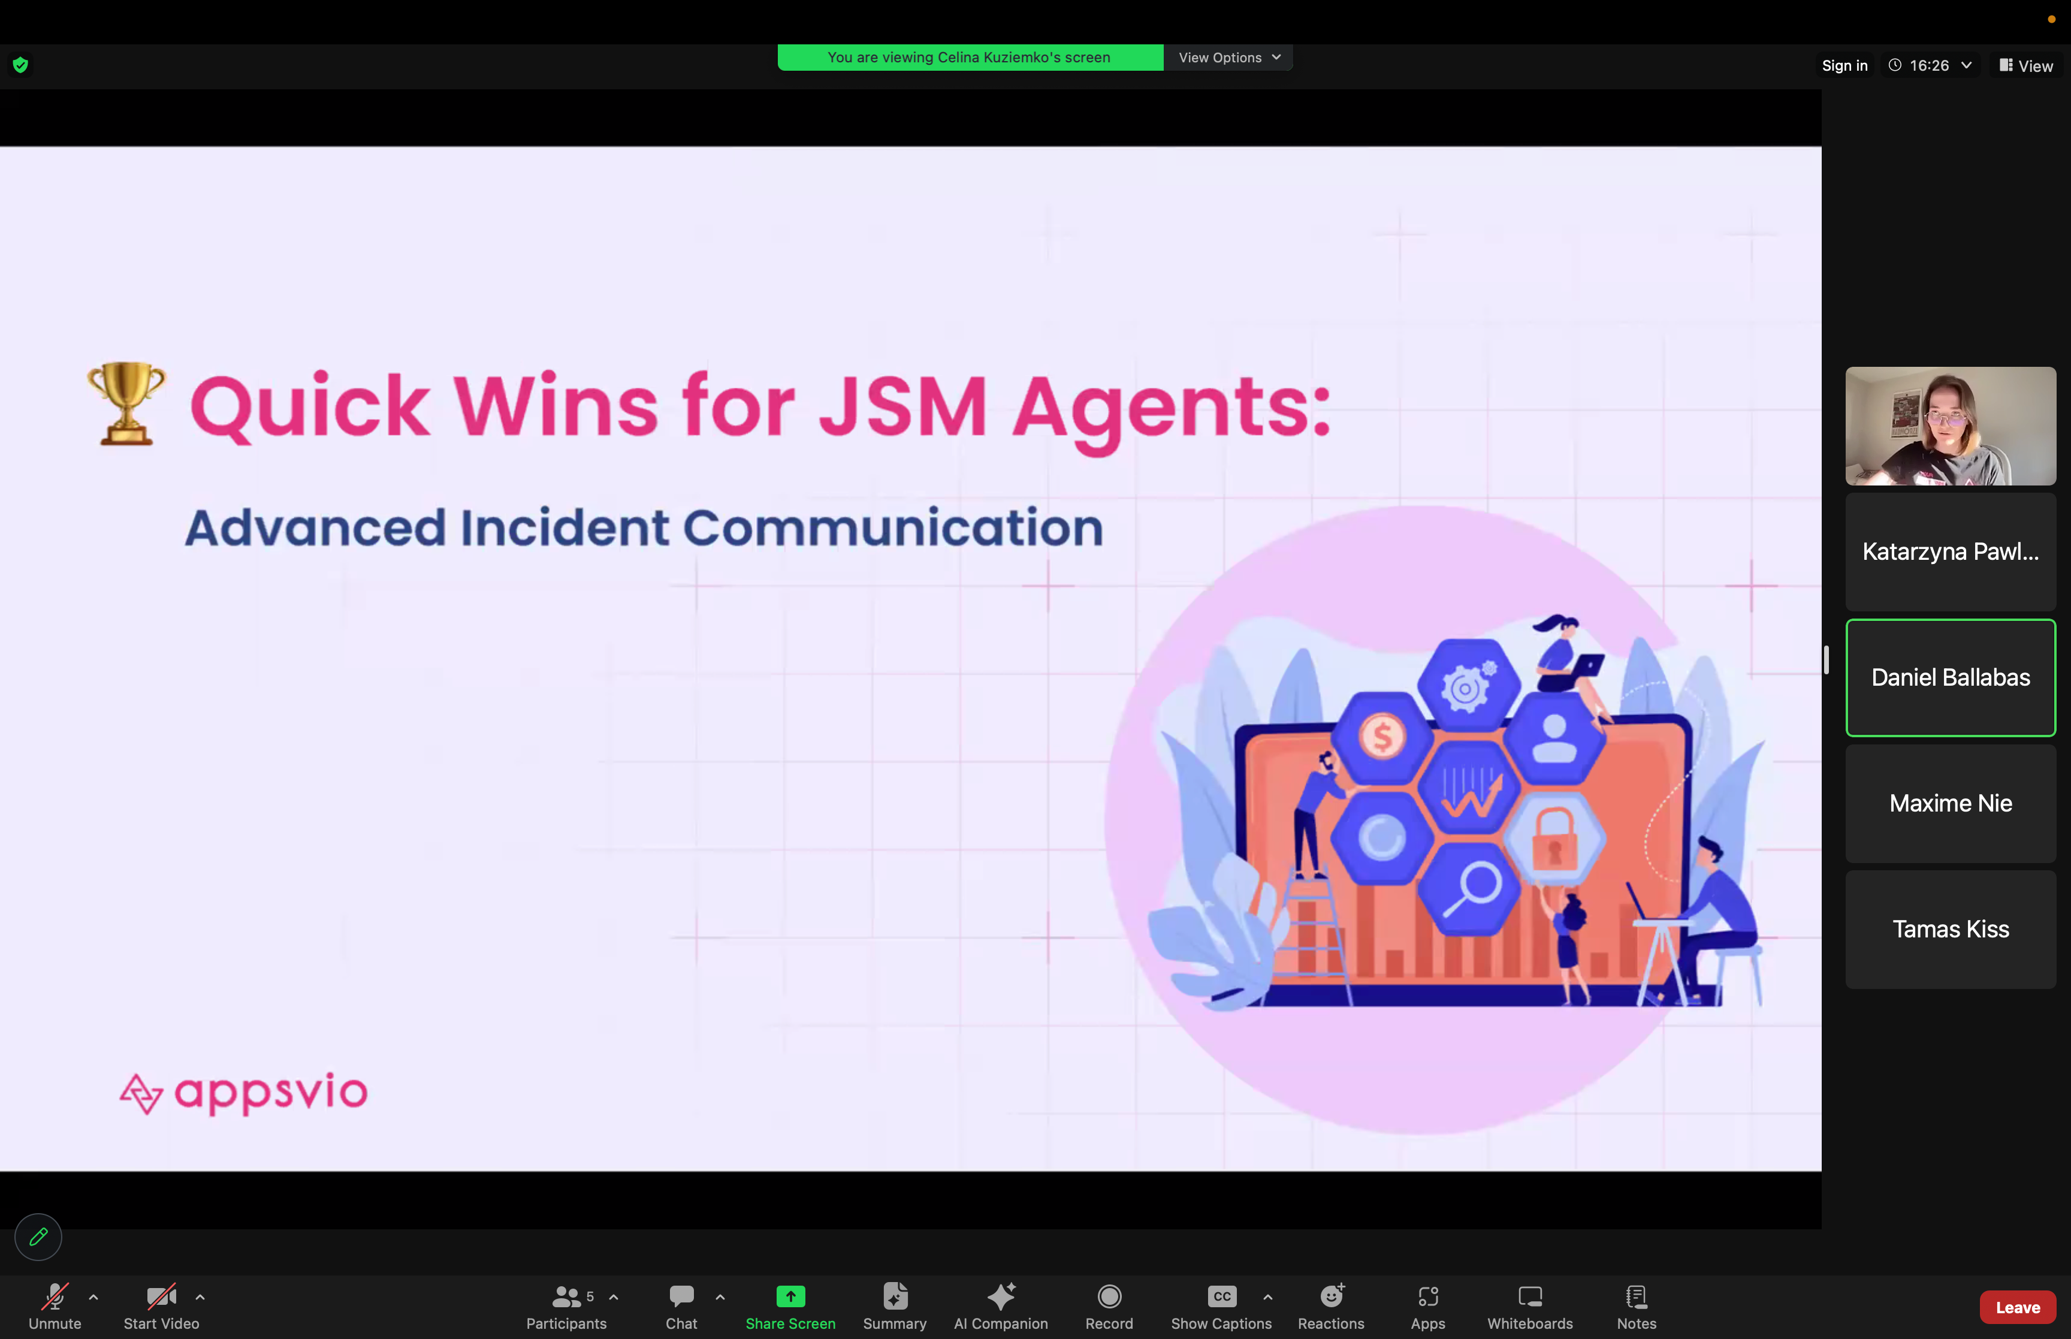Screen dimensions: 2071x1339
Task: Click the divider handle beside participant panel
Action: point(1826,660)
